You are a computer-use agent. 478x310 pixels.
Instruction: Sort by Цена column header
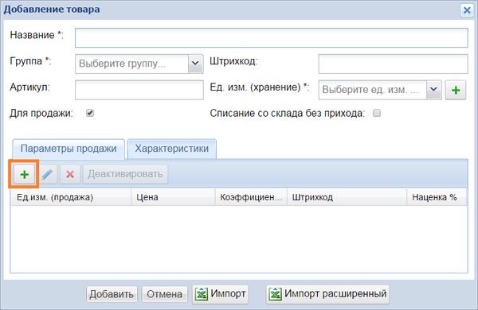point(173,197)
